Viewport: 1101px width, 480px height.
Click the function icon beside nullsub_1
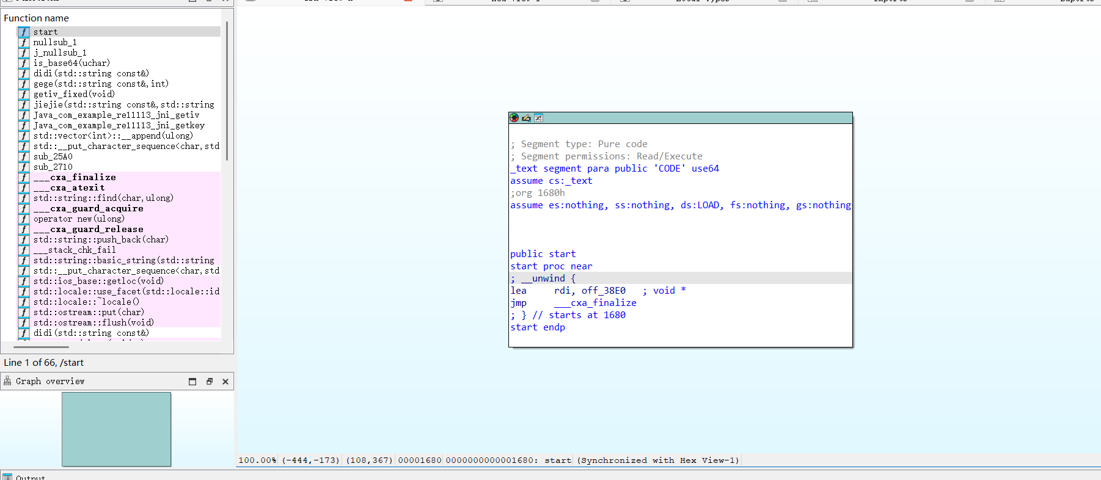coord(24,42)
